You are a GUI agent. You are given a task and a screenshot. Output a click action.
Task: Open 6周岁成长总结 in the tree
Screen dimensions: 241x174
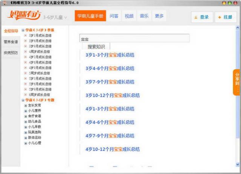pos(39,95)
